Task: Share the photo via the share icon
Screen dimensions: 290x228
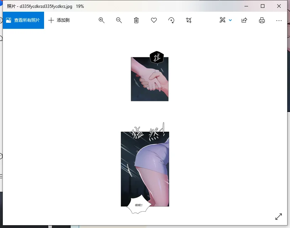Action: click(x=244, y=20)
